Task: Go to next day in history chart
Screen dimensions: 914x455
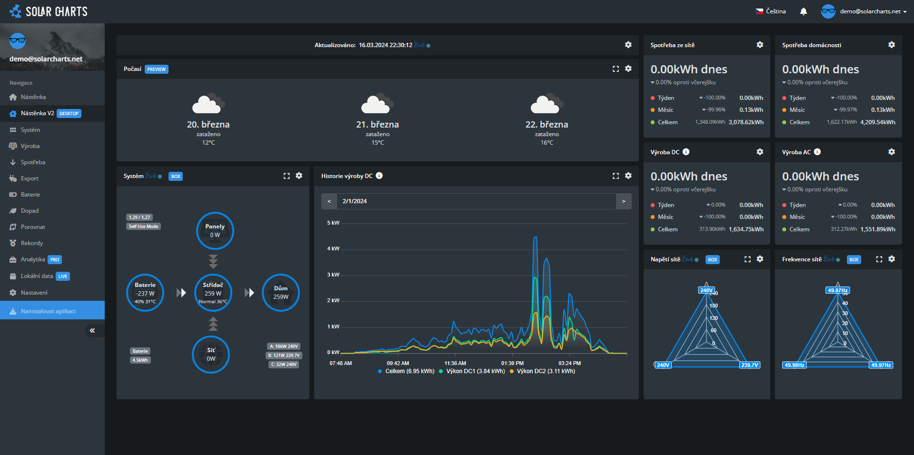Action: [624, 201]
